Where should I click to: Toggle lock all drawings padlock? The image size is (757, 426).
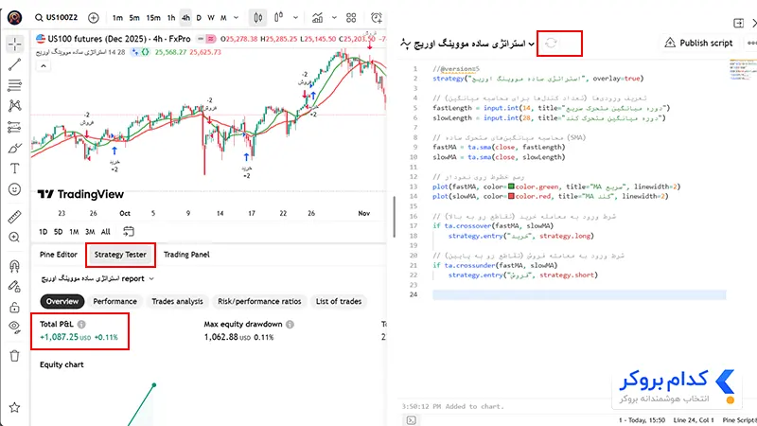[14, 307]
